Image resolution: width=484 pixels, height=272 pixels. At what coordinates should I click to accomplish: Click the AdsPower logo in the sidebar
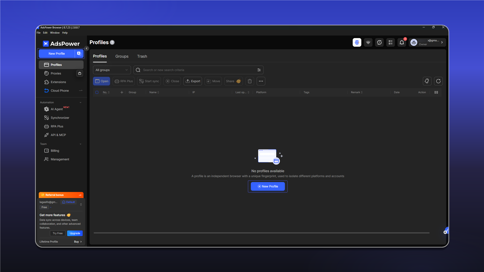(61, 44)
